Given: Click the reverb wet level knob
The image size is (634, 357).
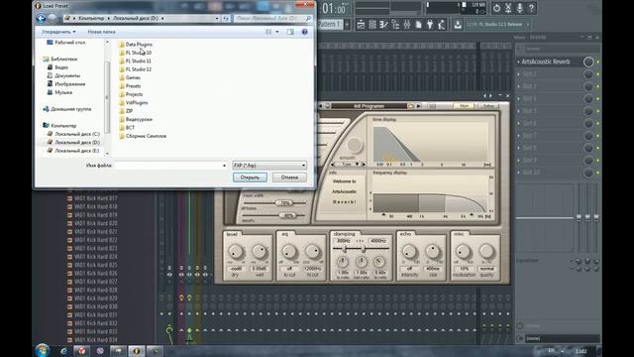Looking at the screenshot, I should tap(260, 252).
